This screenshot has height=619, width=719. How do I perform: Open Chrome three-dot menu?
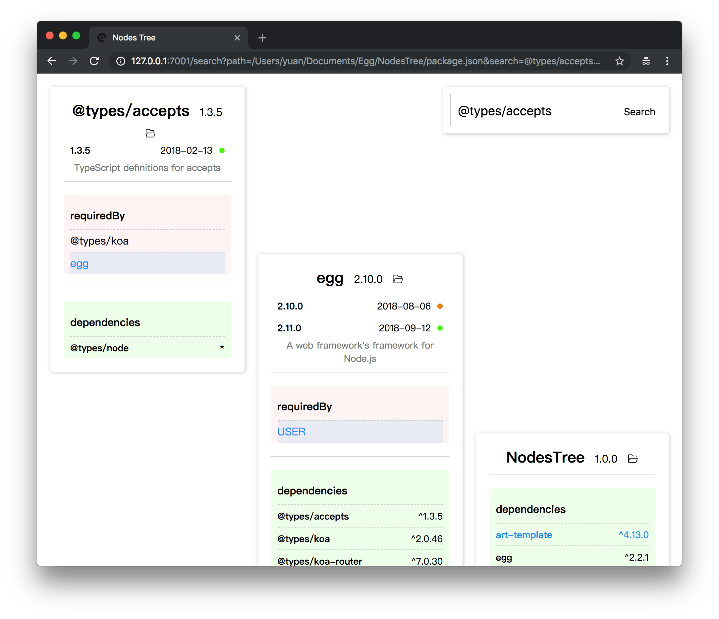(667, 61)
